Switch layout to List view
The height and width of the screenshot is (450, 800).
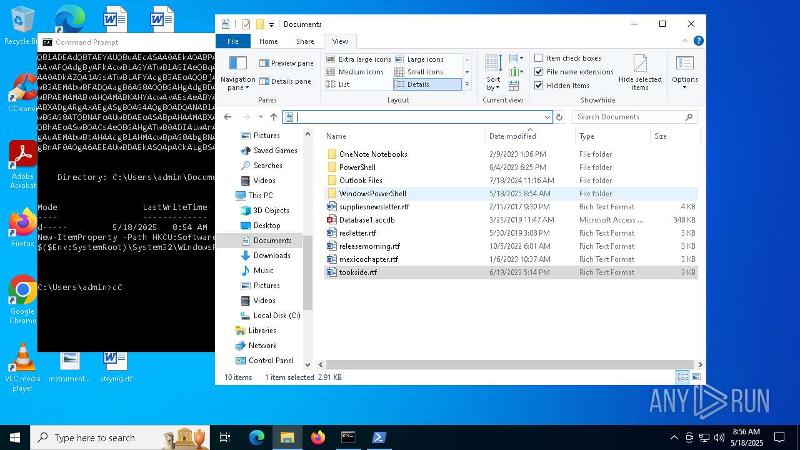[x=338, y=84]
